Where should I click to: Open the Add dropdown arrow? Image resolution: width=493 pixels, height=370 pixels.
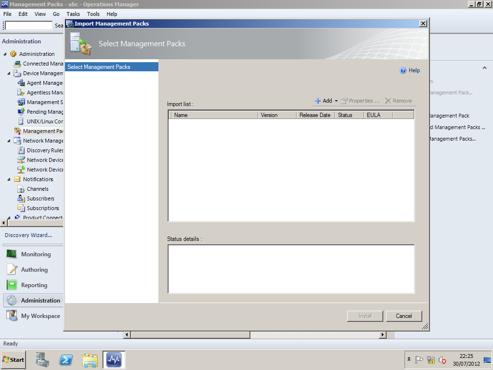(x=336, y=101)
